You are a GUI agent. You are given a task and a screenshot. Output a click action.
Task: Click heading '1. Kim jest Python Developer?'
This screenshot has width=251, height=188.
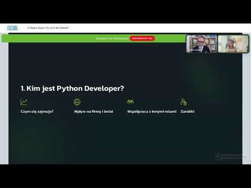point(72,88)
